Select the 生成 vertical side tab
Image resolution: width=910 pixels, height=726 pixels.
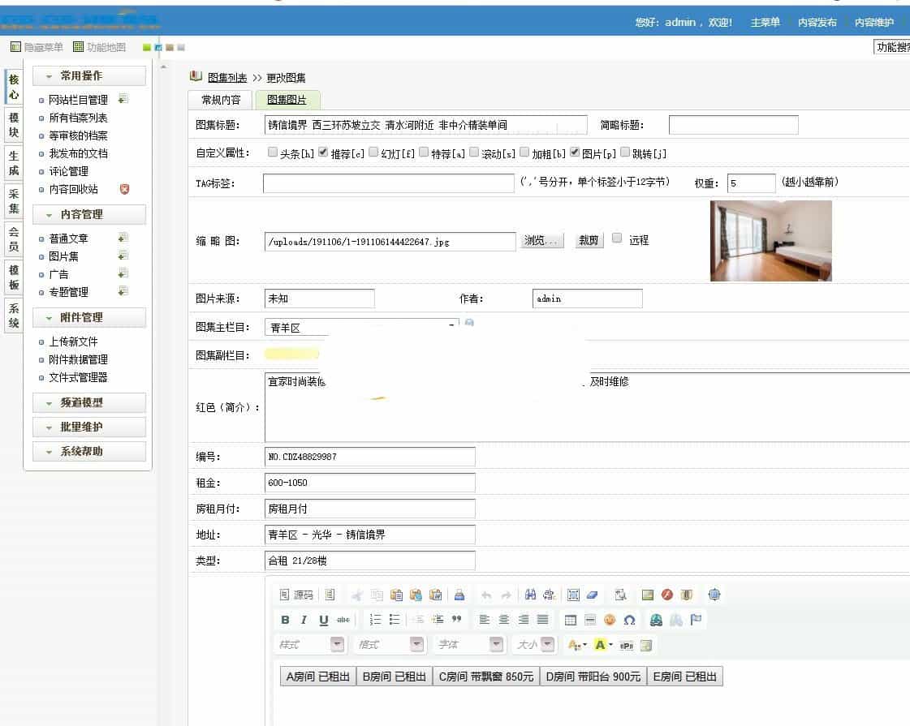click(x=13, y=163)
